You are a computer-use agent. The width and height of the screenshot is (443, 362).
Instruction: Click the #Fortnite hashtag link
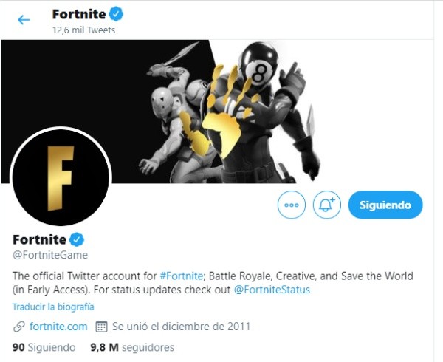tap(181, 275)
